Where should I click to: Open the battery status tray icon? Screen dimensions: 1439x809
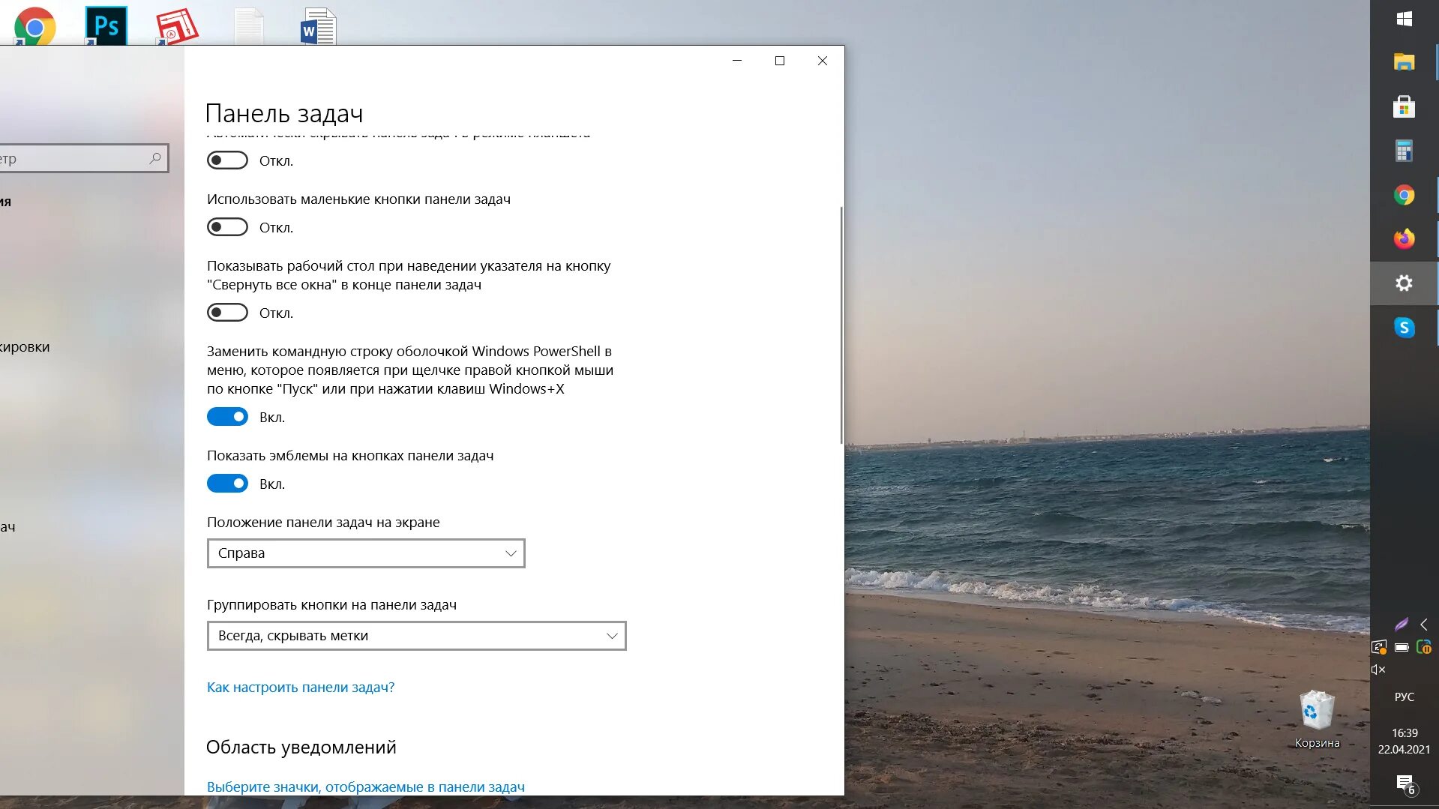1402,647
